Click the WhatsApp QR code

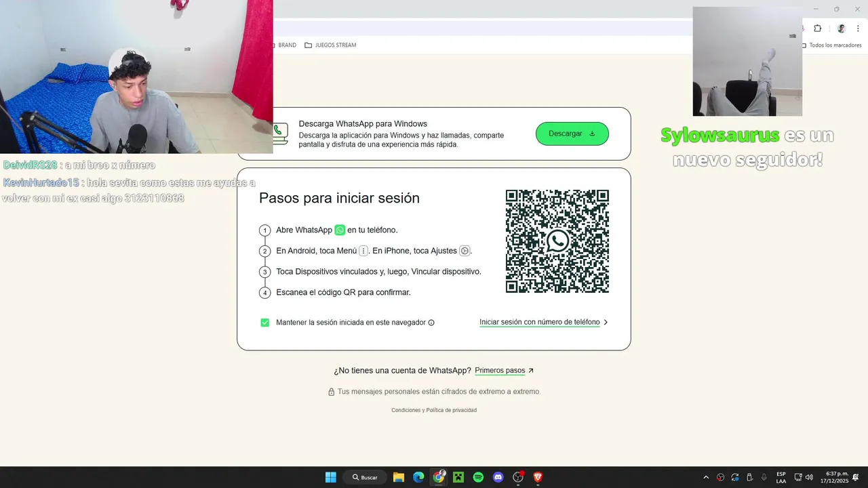coord(557,241)
